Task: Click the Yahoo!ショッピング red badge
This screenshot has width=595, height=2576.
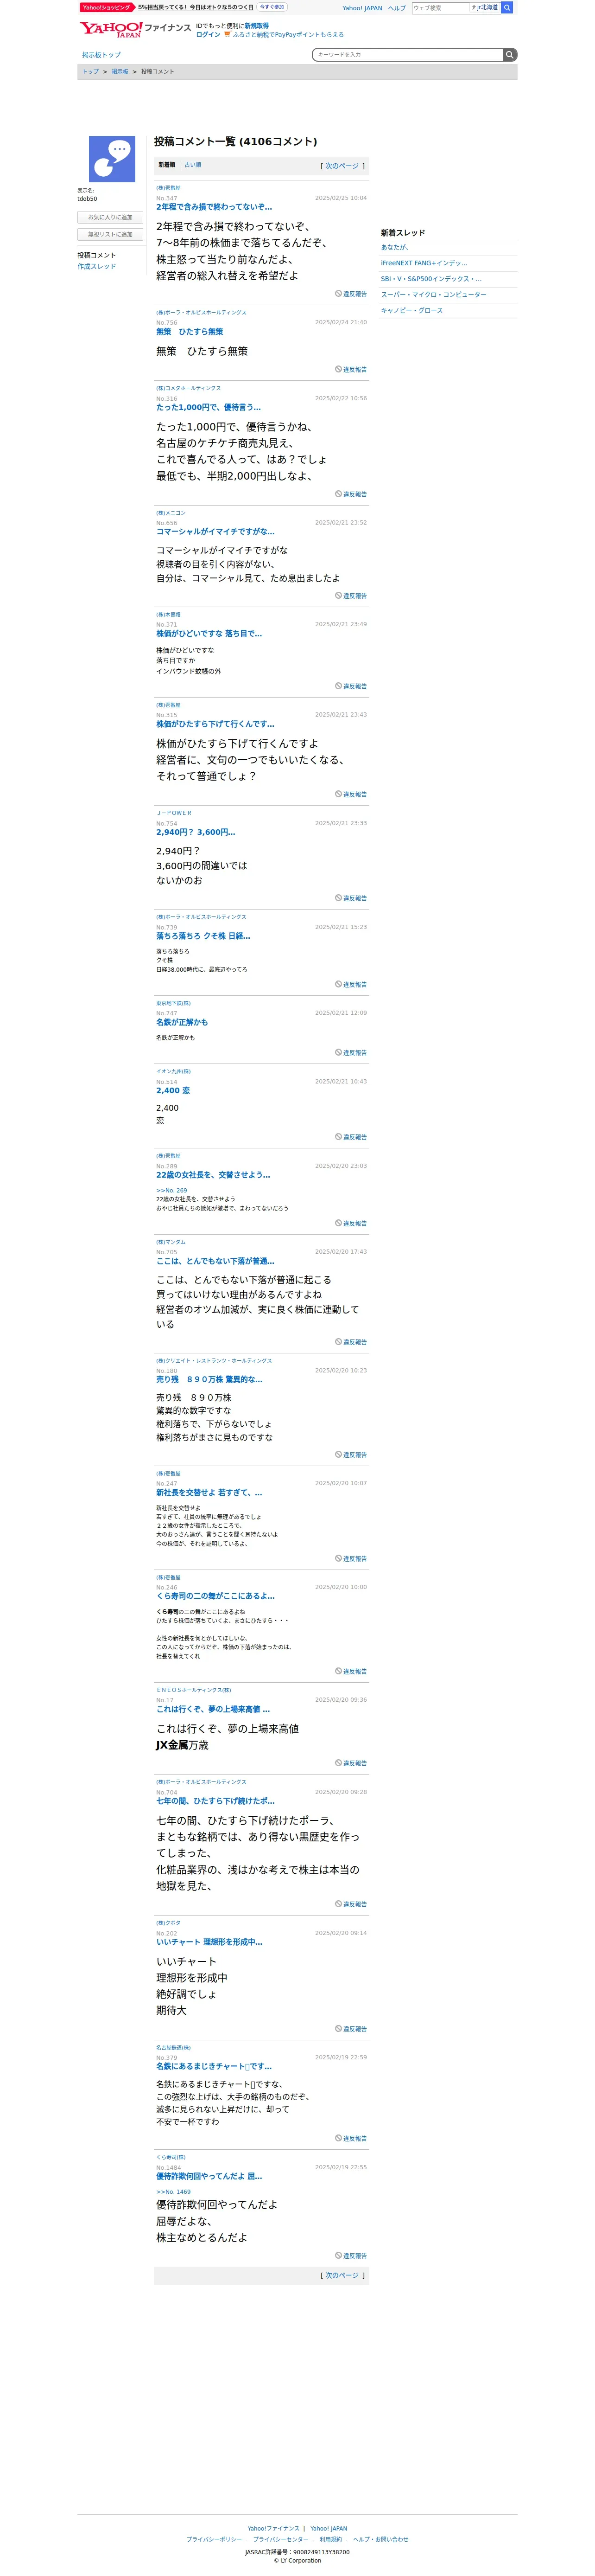Action: point(107,7)
